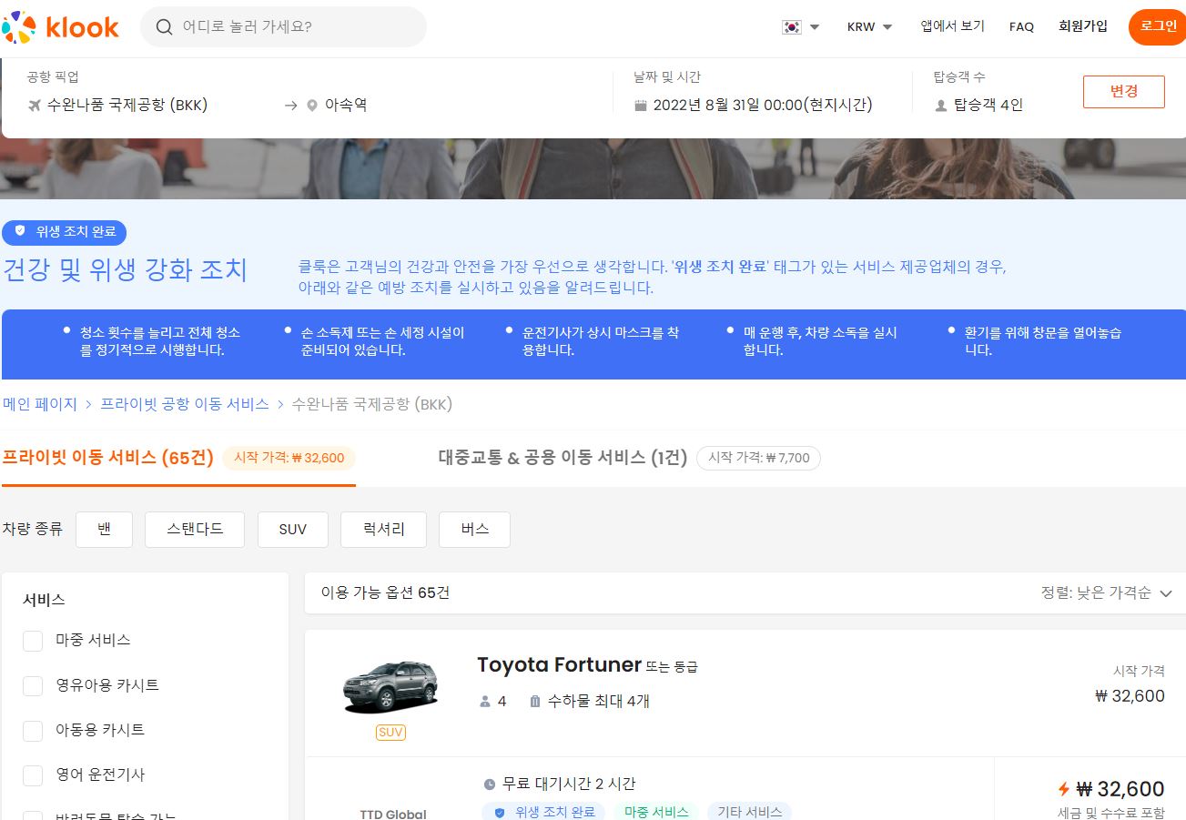Open 회원가입 in the header
Viewport: 1186px width, 820px height.
pos(1083,26)
